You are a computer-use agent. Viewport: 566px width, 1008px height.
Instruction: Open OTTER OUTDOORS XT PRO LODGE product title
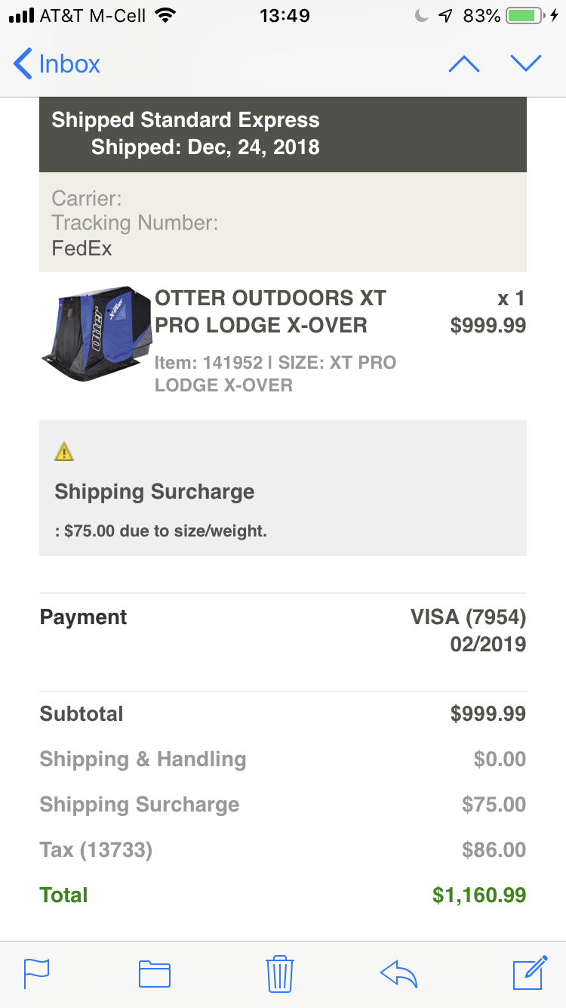270,312
